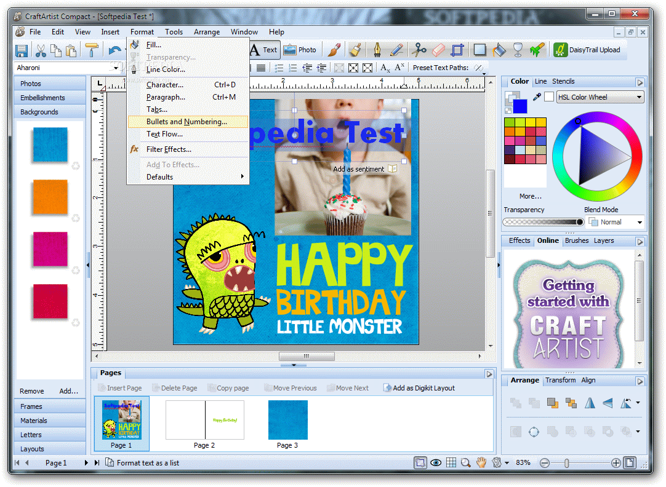This screenshot has width=666, height=487.
Task: Click Add as Digikit Layout
Action: tap(419, 388)
